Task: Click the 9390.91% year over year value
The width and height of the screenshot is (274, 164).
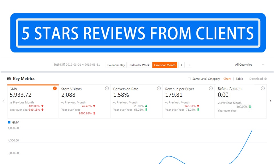Action: tap(85, 113)
